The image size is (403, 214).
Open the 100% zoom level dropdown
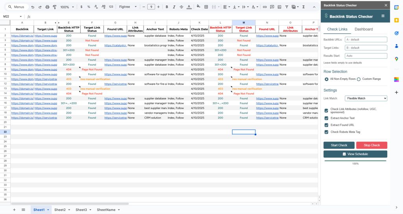click(x=67, y=7)
